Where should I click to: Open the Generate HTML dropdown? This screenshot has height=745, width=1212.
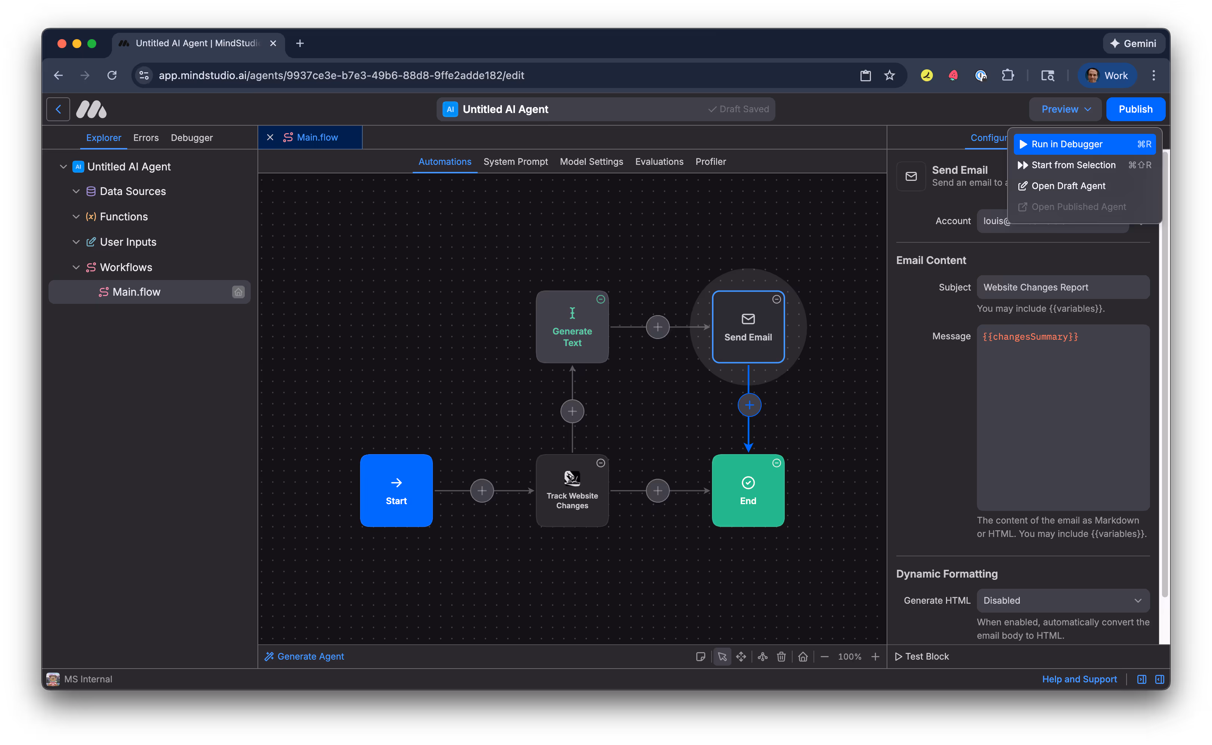click(1063, 600)
